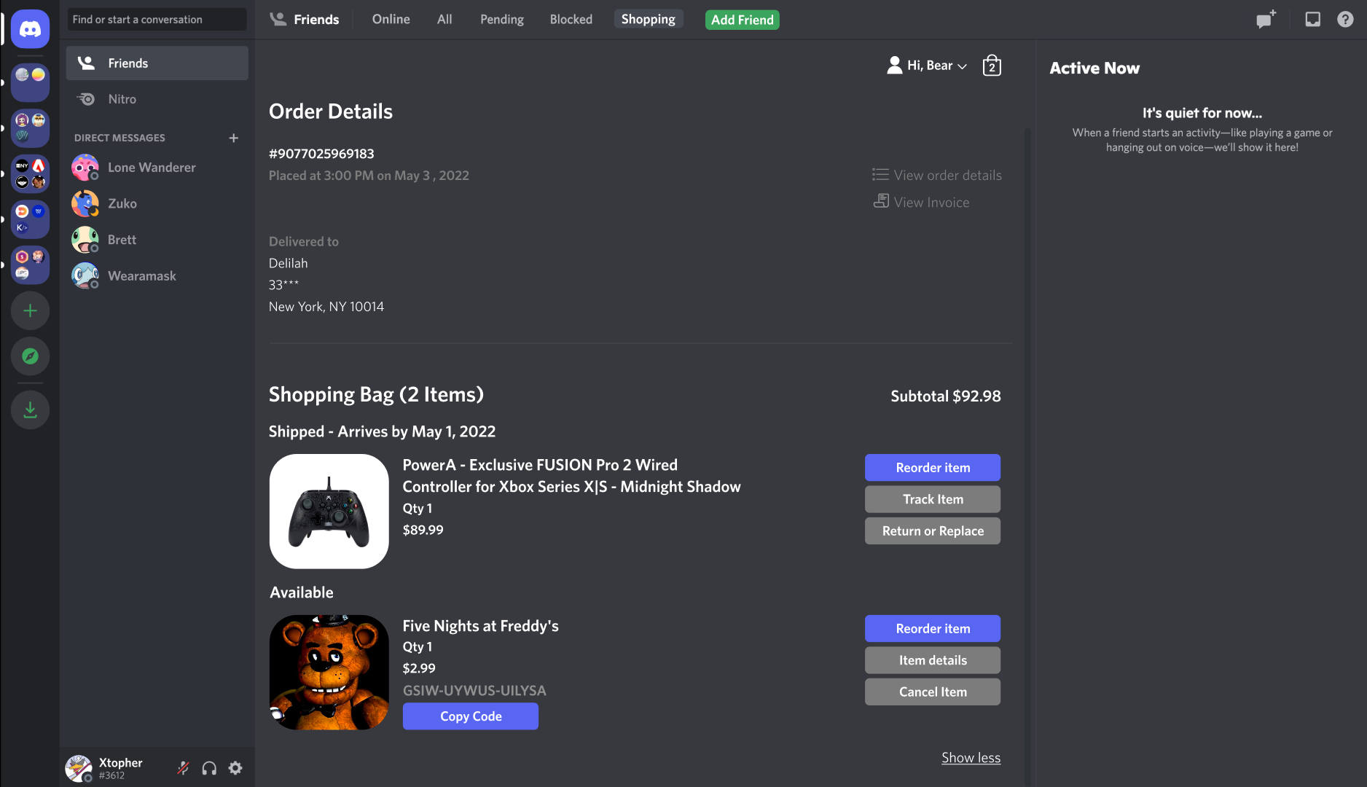The height and width of the screenshot is (787, 1367).
Task: Open the Discord home logo button
Action: pos(30,29)
